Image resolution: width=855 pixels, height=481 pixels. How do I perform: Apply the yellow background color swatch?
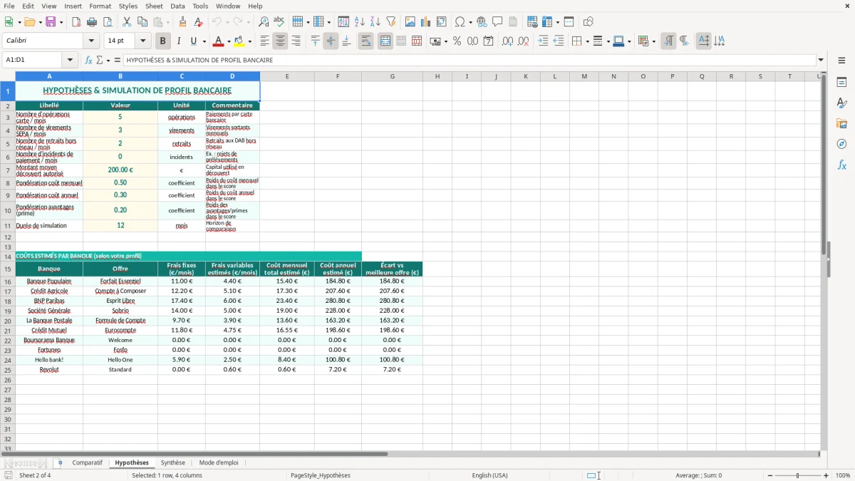click(x=239, y=41)
